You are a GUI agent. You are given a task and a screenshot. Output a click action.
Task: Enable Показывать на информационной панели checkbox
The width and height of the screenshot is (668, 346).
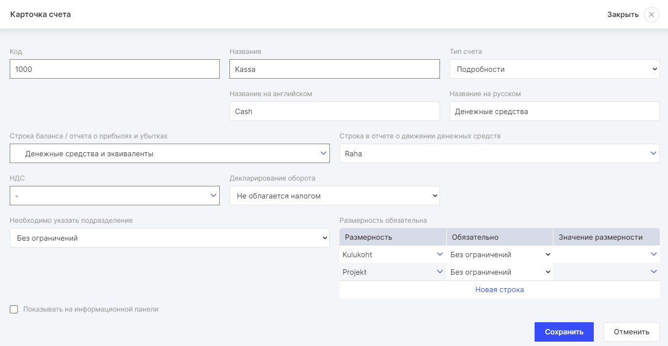click(14, 309)
